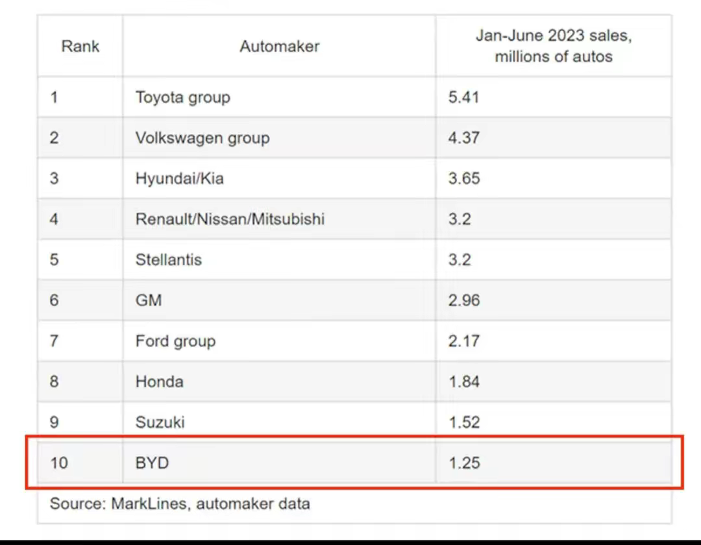701x545 pixels.
Task: Select the 4.37 sales figure
Action: click(463, 138)
